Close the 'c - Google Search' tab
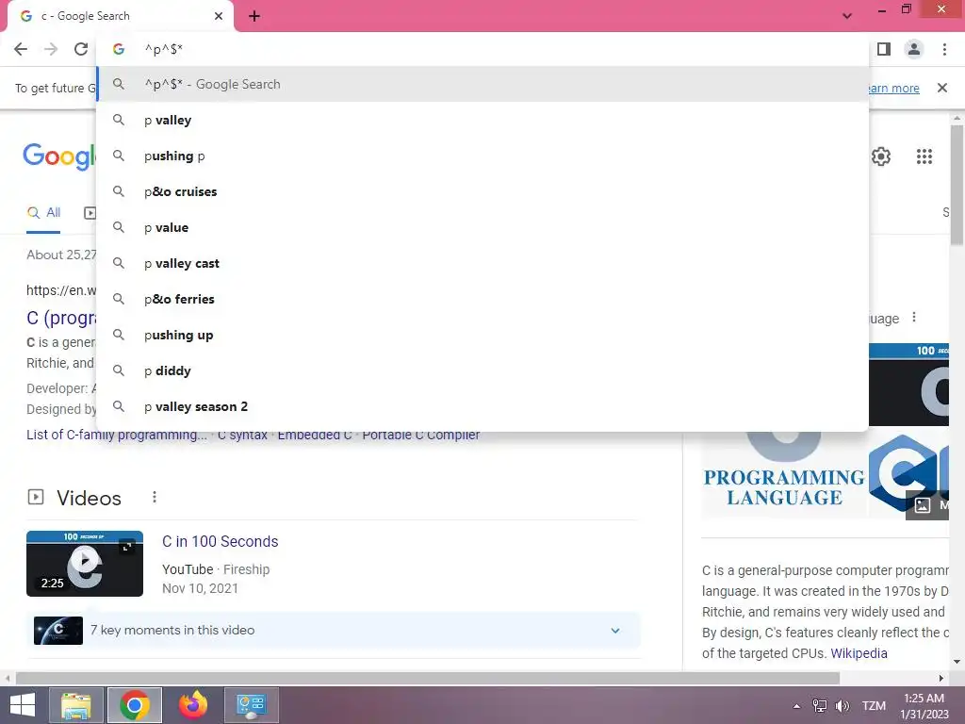Viewport: 965px width, 724px height. point(219,16)
